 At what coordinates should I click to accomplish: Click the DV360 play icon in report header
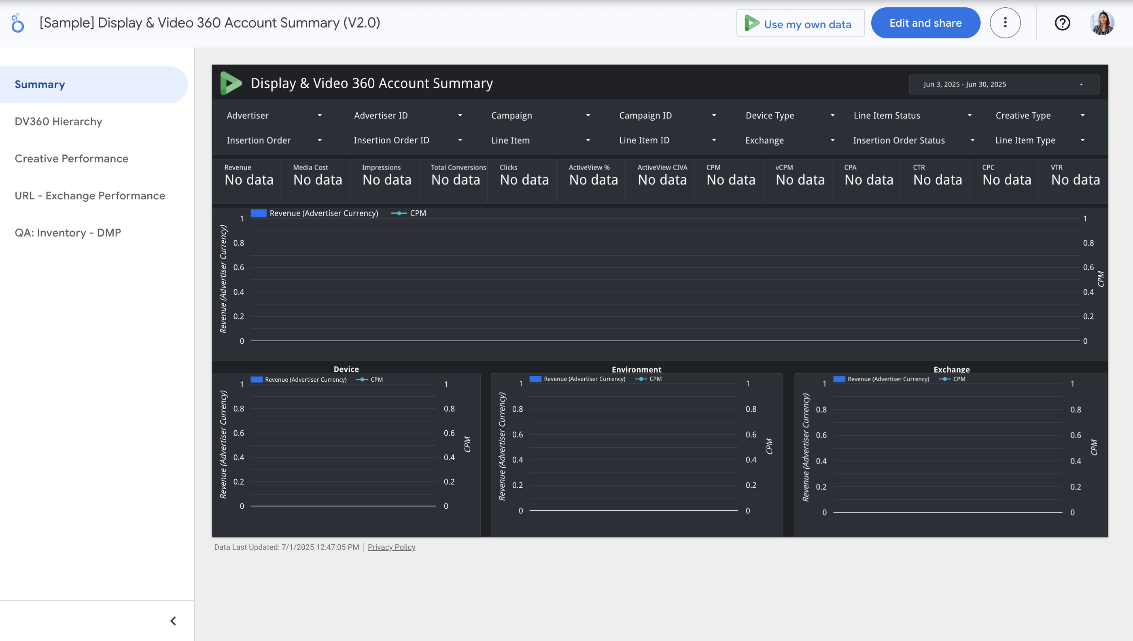click(231, 83)
